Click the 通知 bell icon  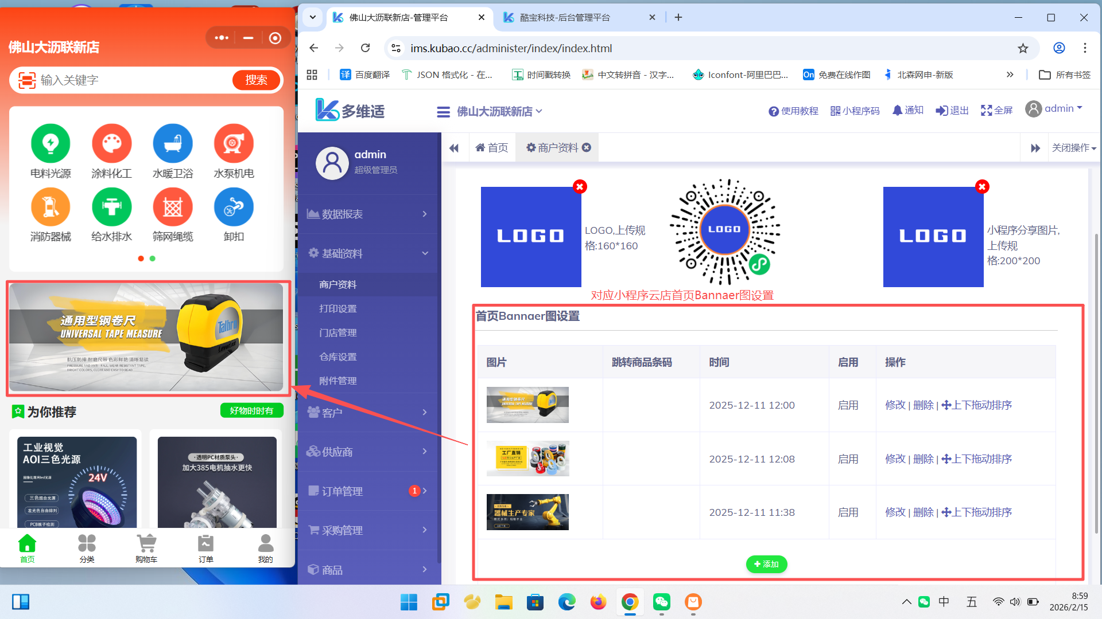pyautogui.click(x=897, y=110)
